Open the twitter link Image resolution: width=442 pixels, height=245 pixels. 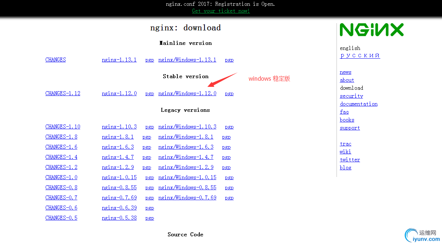[350, 160]
